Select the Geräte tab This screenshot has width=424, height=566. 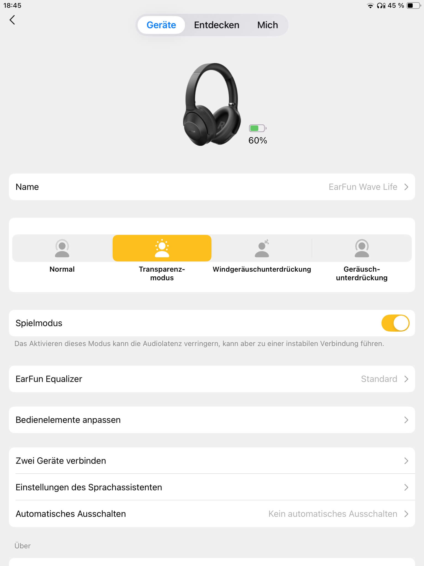coord(161,25)
